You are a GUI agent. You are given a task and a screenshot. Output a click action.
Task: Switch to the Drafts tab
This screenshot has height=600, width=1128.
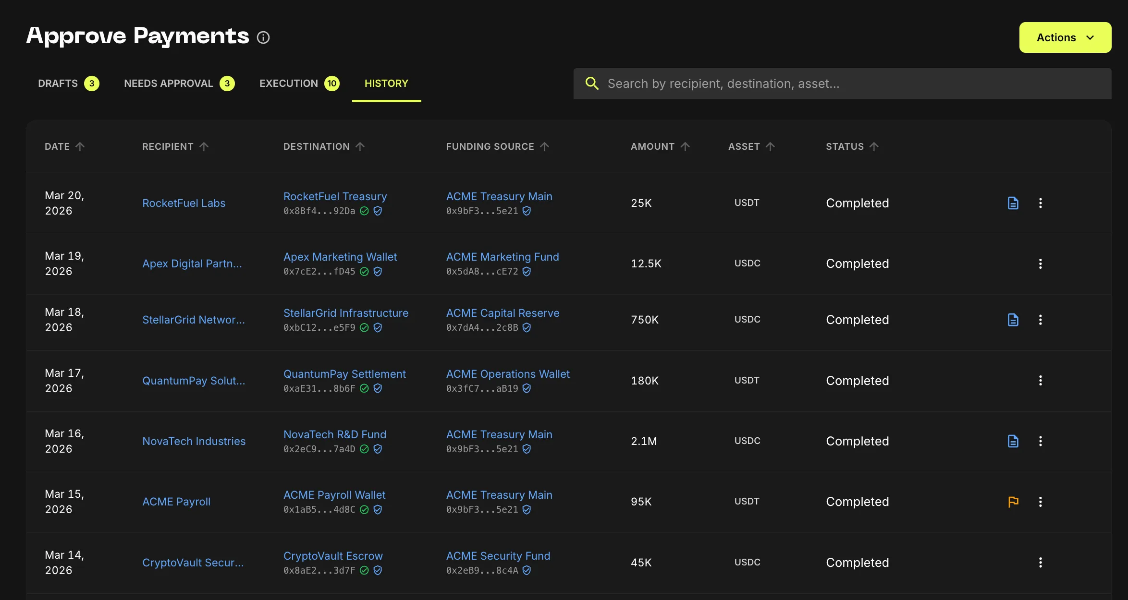(68, 84)
